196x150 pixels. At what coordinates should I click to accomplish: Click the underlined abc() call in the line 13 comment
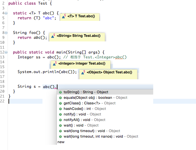tap(121, 57)
